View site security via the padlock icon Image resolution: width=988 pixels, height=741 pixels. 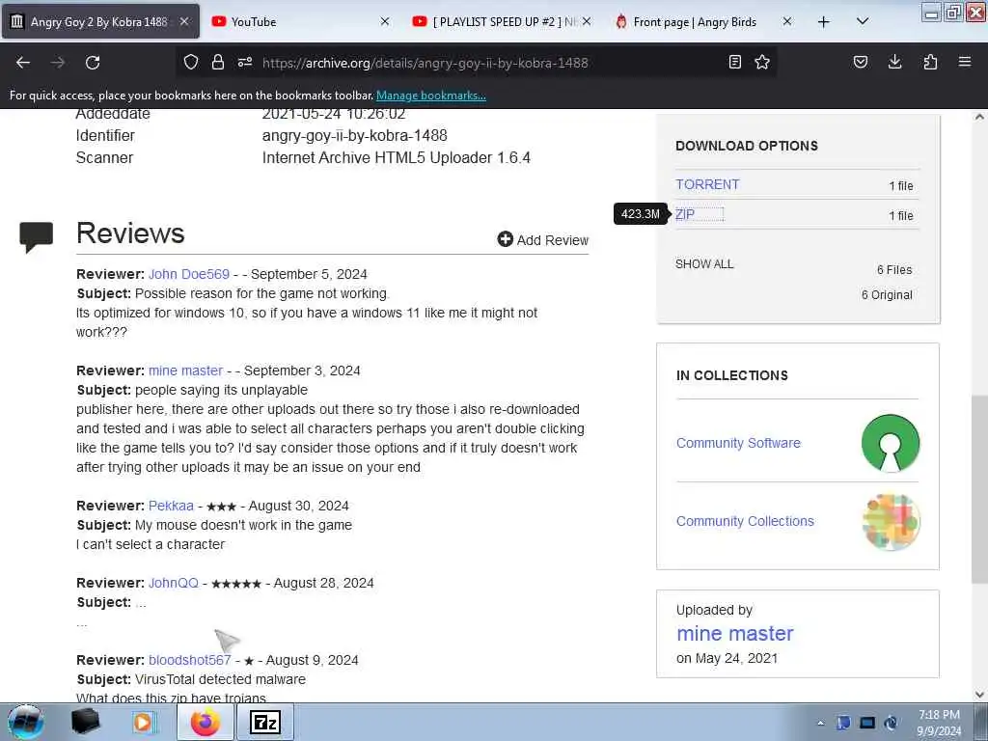click(x=218, y=62)
